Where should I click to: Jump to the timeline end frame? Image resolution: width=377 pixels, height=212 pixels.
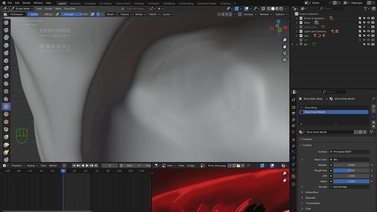click(x=95, y=165)
